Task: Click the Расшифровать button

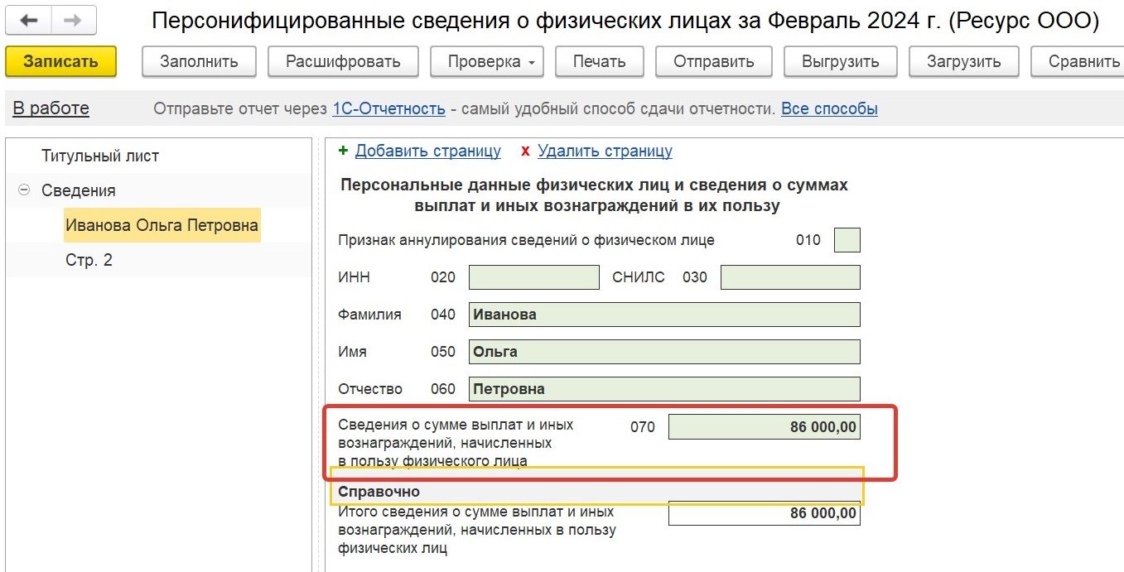Action: point(343,61)
